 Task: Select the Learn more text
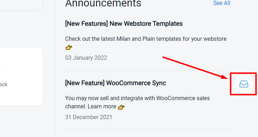point(102,106)
